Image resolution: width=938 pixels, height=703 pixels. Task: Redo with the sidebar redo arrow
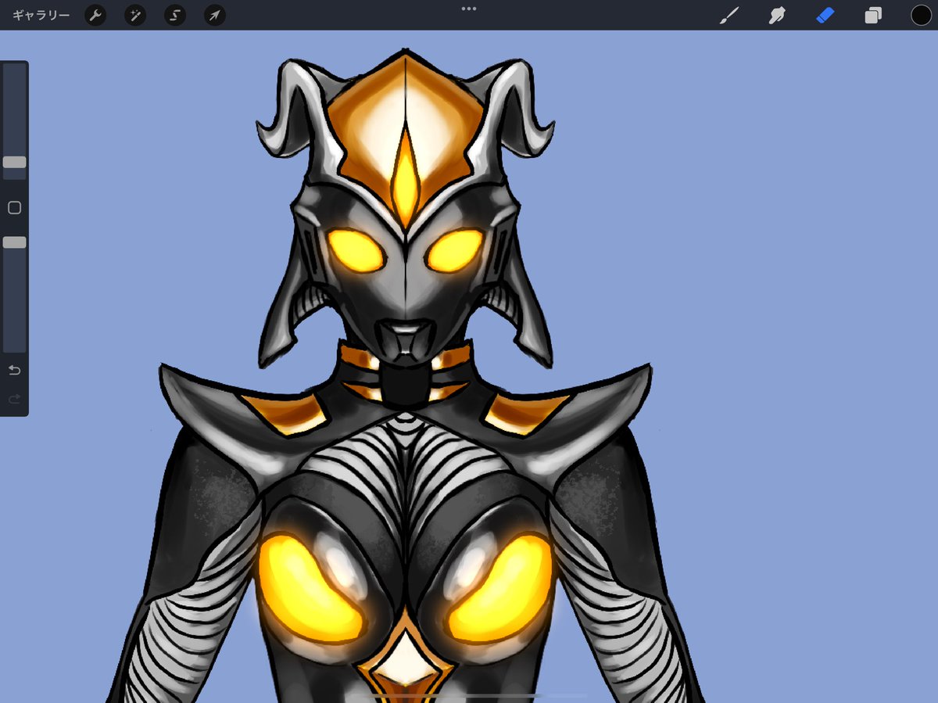pyautogui.click(x=14, y=400)
